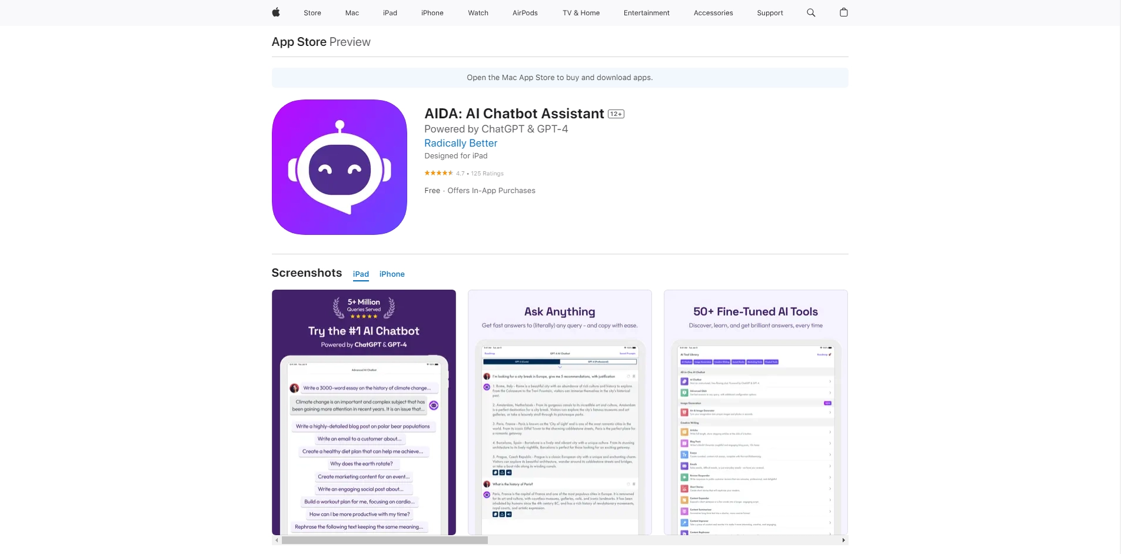
Task: Switch to iPhone screenshots tab
Action: coord(392,274)
